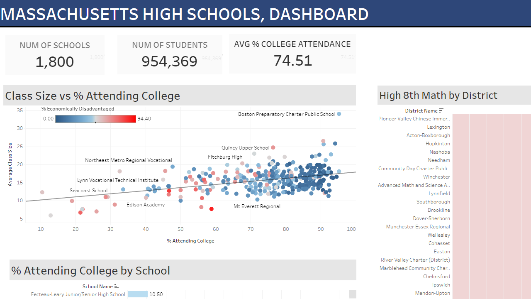Click the AVG % COLLEGE ATTENDANCE value 74.51

click(x=292, y=61)
